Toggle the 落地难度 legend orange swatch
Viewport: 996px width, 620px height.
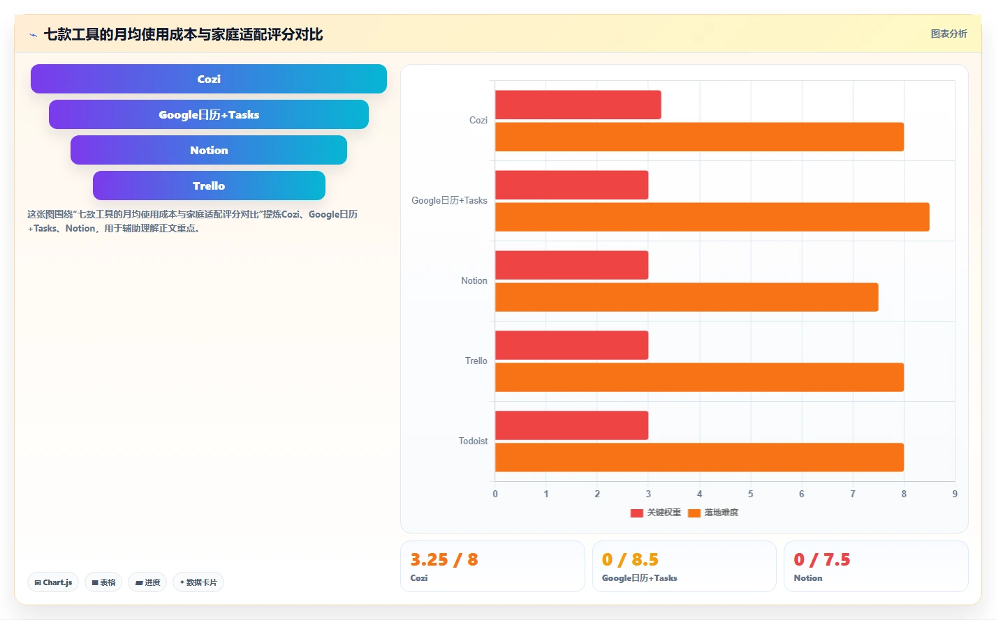click(x=694, y=513)
